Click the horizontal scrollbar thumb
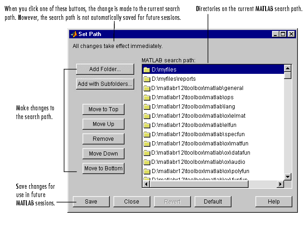 click(x=199, y=184)
